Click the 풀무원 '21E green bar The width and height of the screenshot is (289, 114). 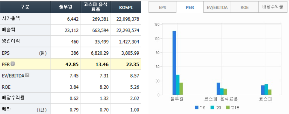(181, 89)
